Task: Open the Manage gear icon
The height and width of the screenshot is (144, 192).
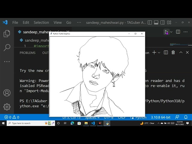Action: [7, 107]
